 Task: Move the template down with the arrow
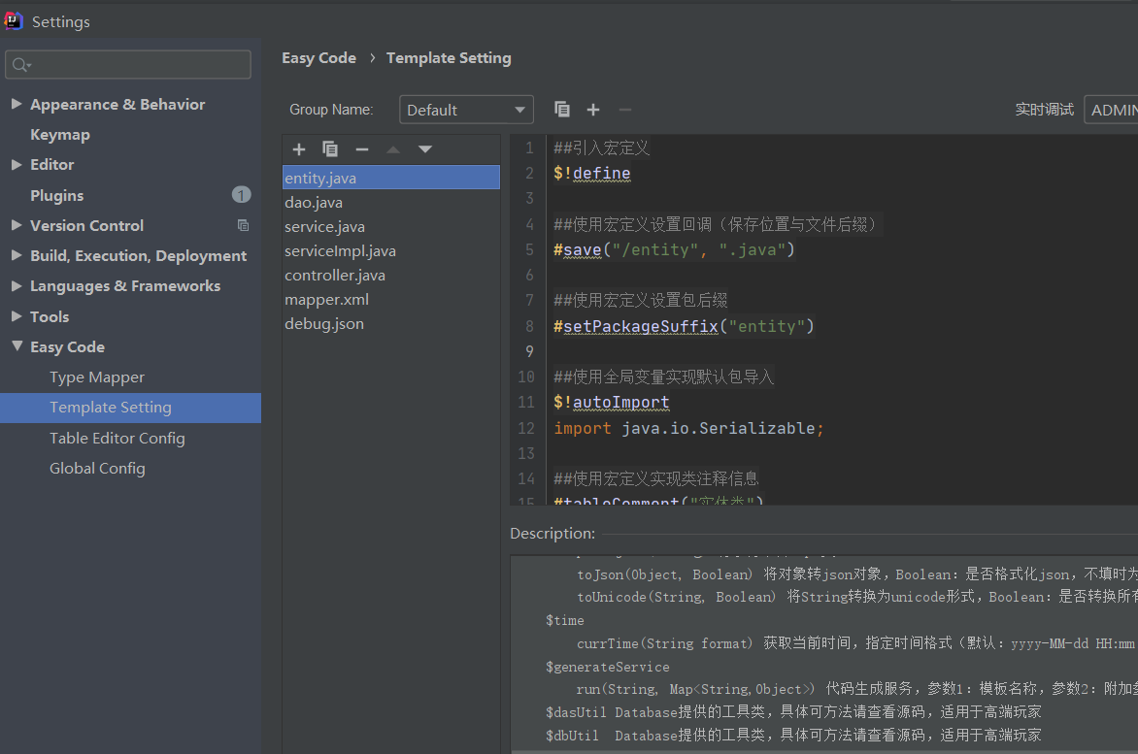point(425,149)
